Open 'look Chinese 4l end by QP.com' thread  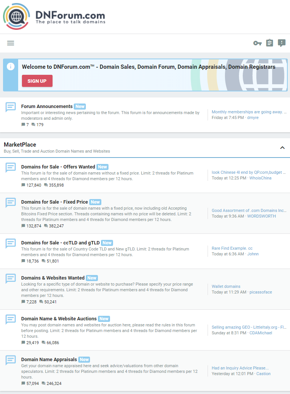pos(248,172)
